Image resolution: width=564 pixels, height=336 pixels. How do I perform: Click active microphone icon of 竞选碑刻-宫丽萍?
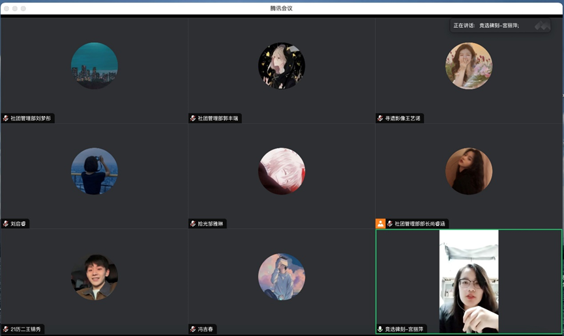click(x=380, y=329)
